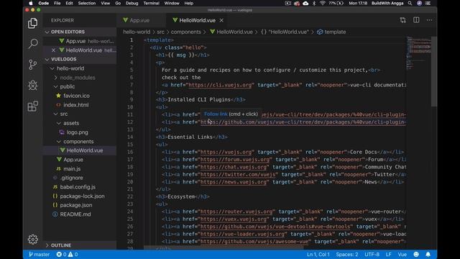Follow the https://cli.vuejs.org link

[220, 85]
